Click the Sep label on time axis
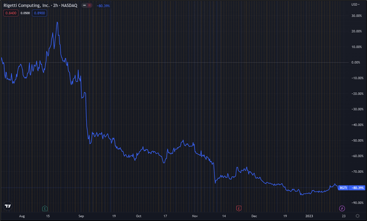 [81, 216]
